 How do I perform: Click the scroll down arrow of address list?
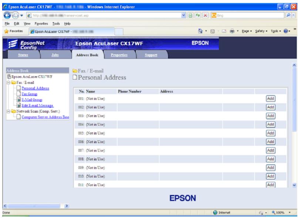294,185
